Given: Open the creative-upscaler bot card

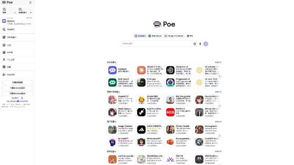Looking at the screenshot, I should click(x=121, y=159).
